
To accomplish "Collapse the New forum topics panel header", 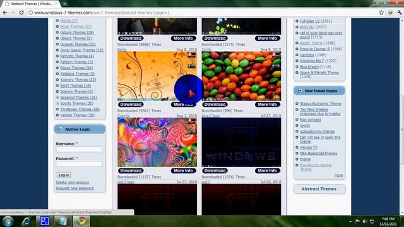I will coord(319,91).
